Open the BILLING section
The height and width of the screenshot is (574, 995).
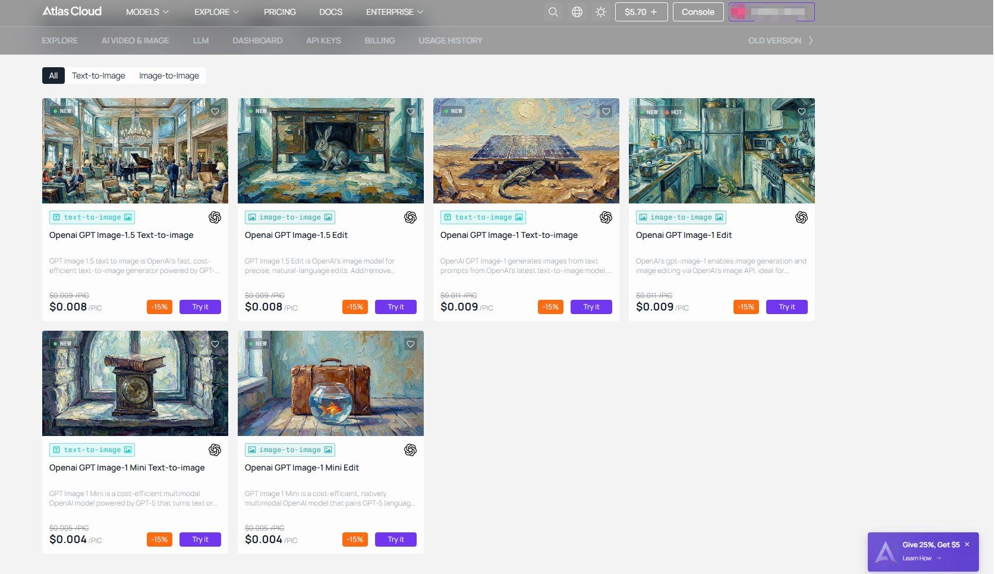[x=379, y=40]
